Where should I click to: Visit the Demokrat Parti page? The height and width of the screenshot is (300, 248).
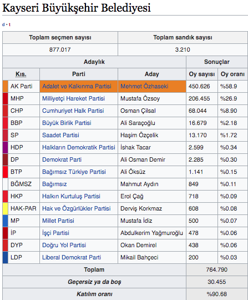(62, 159)
